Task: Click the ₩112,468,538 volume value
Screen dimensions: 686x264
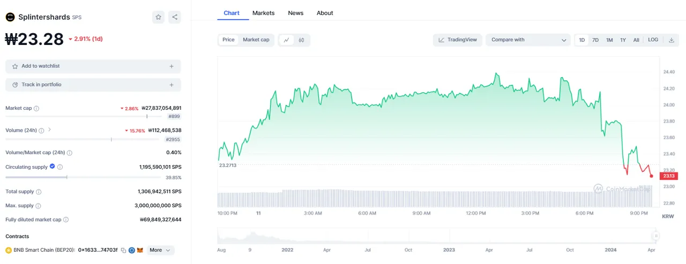Action: 165,130
